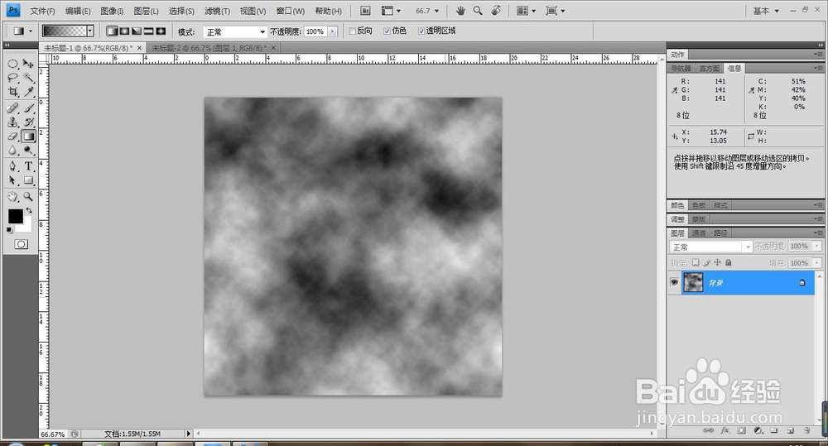Choose the Rotate View tool in top bar
Image resolution: width=828 pixels, height=446 pixels.
click(495, 11)
